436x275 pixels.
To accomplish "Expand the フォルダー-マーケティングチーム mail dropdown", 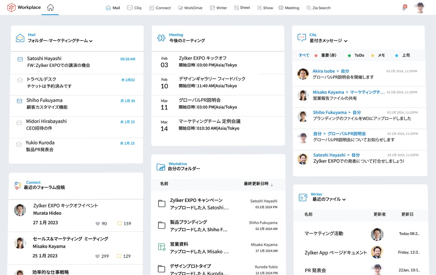I will click(x=91, y=41).
